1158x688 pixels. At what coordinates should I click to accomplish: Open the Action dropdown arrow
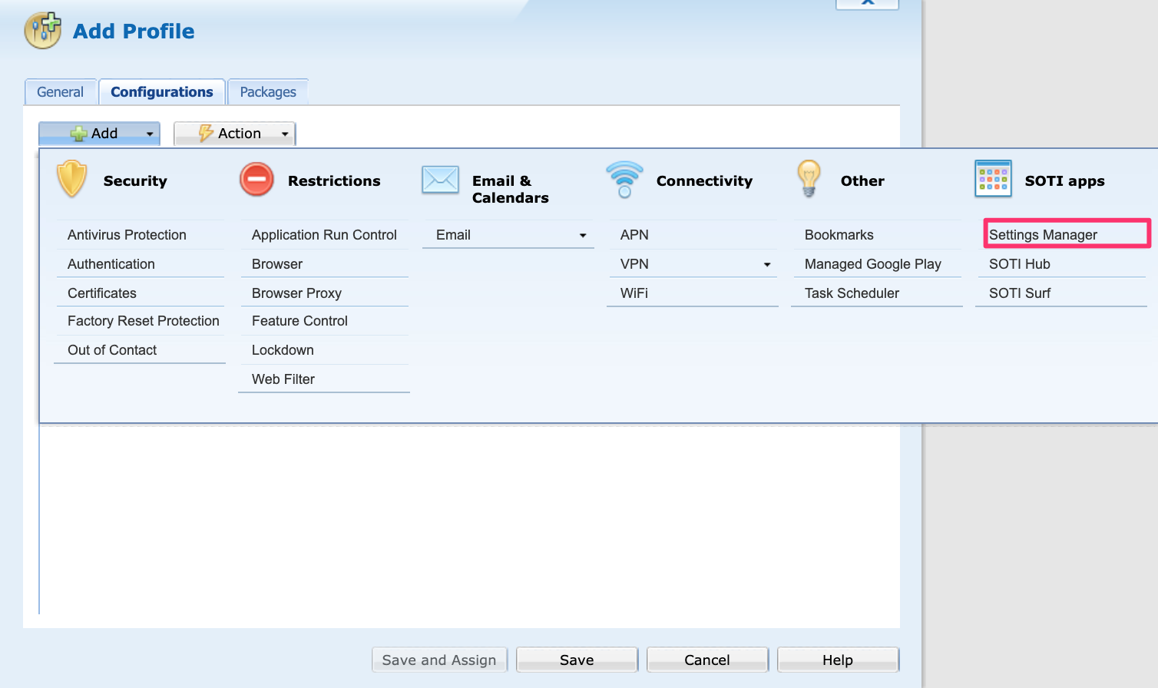(285, 134)
